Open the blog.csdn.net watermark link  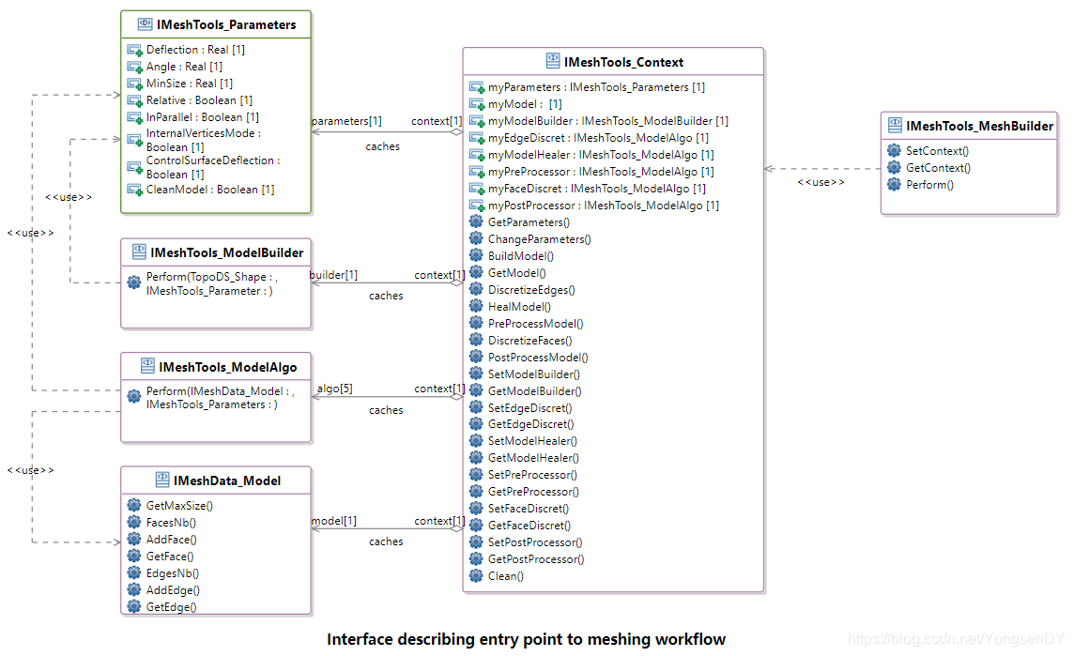(957, 639)
